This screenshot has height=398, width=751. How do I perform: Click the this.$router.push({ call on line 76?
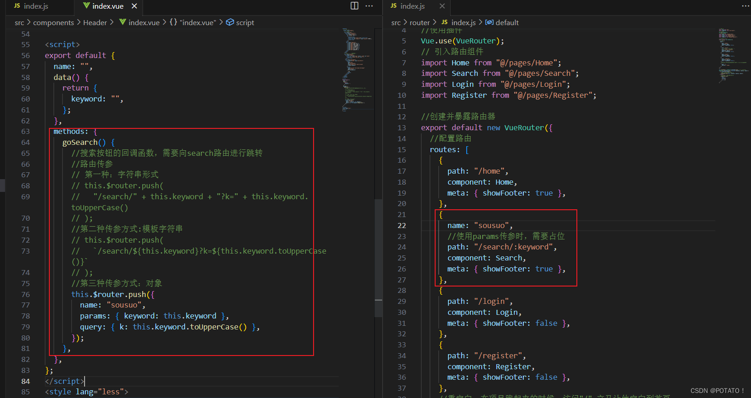[x=113, y=294]
